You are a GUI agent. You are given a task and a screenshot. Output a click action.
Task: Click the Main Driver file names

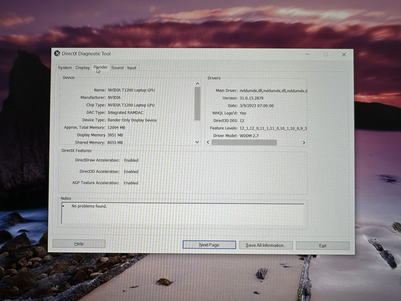pos(273,90)
